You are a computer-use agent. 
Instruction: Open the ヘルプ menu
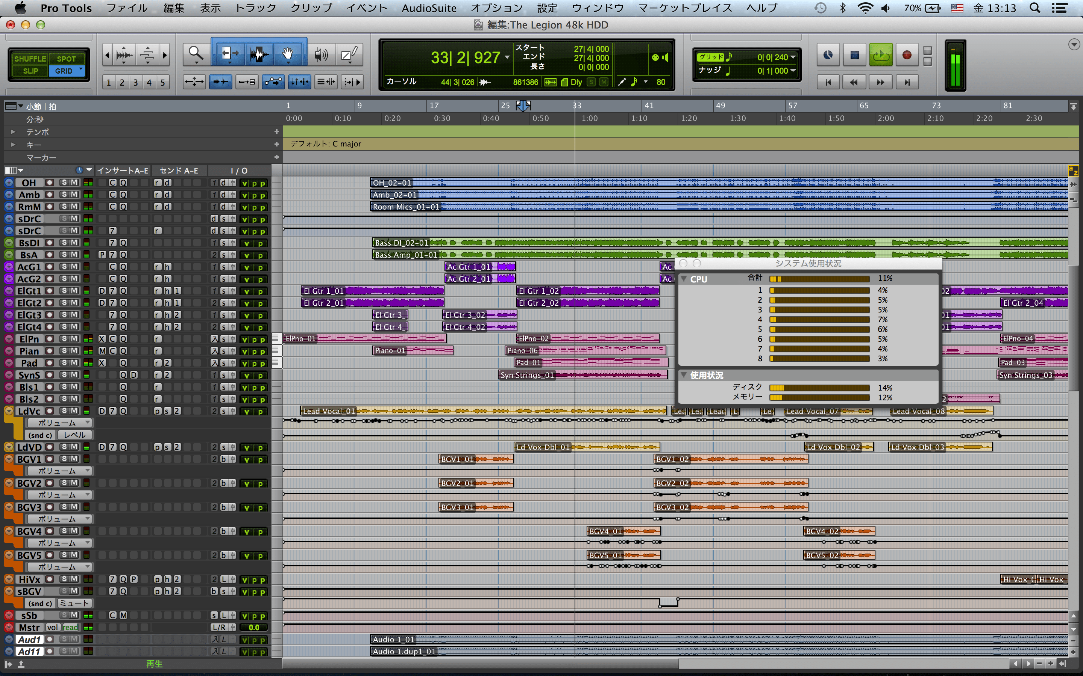pos(762,8)
